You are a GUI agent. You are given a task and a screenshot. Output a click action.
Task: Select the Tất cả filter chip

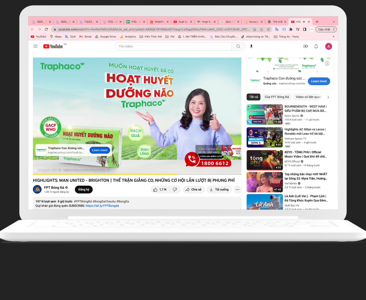coord(253,97)
